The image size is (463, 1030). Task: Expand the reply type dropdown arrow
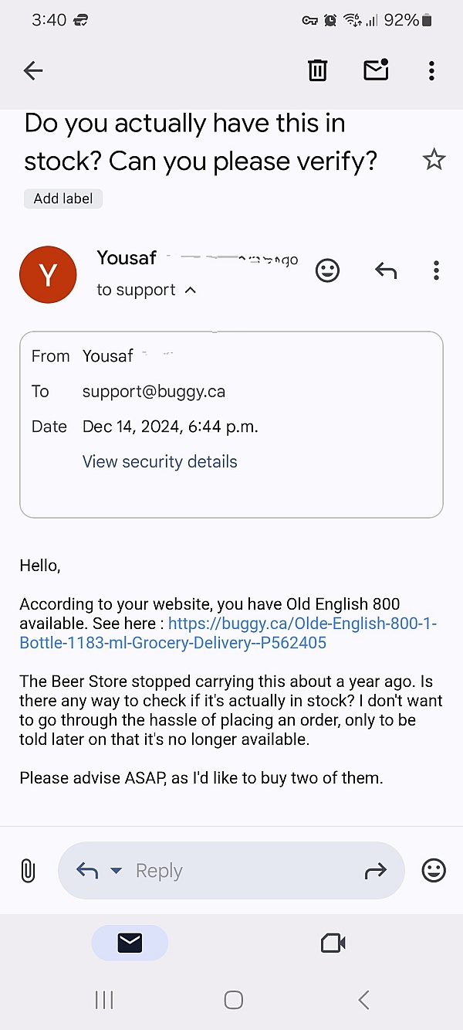click(116, 871)
